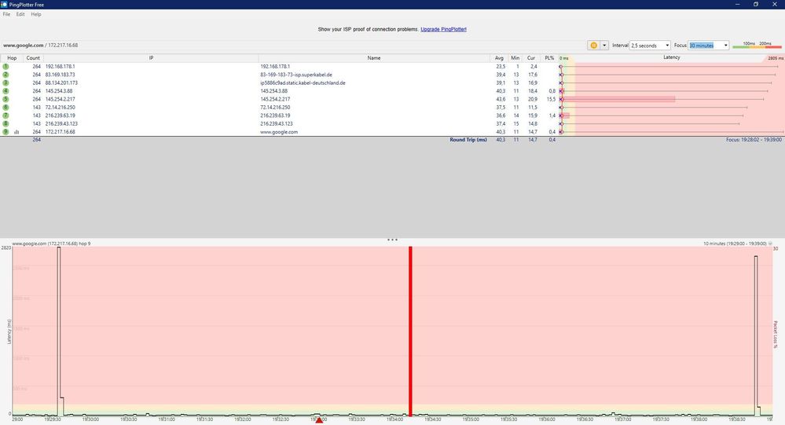The height and width of the screenshot is (425, 785).
Task: Click the hop 2 green status icon
Action: [x=6, y=75]
